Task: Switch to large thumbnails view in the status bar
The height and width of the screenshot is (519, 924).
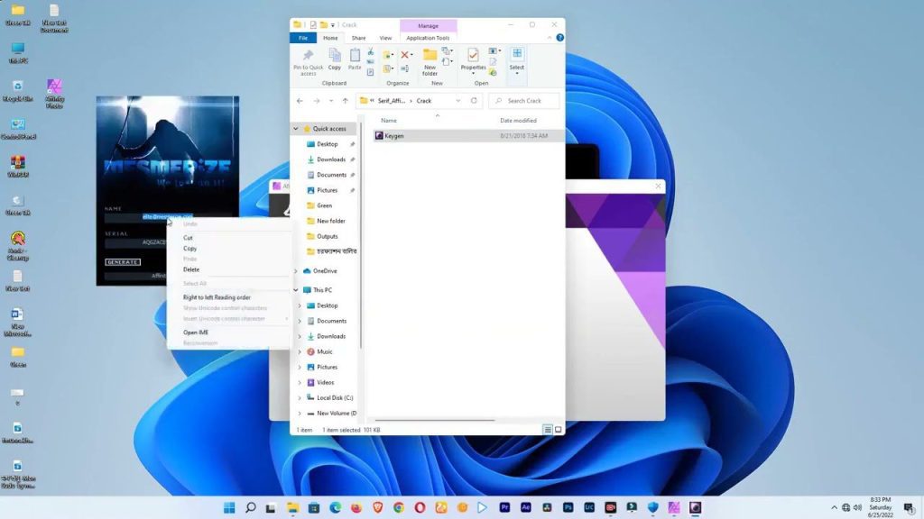Action: (x=558, y=430)
